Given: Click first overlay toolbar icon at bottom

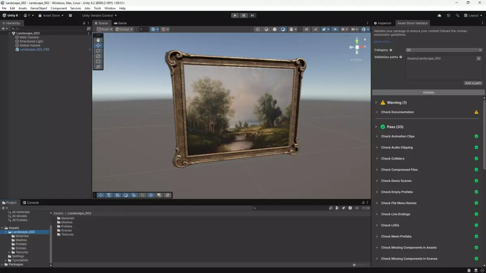Looking at the screenshot, I should [x=100, y=195].
